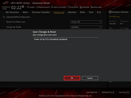Image resolution: width=131 pixels, height=98 pixels.
Task: Click the English language globe icon
Action: pyautogui.click(x=28, y=7)
